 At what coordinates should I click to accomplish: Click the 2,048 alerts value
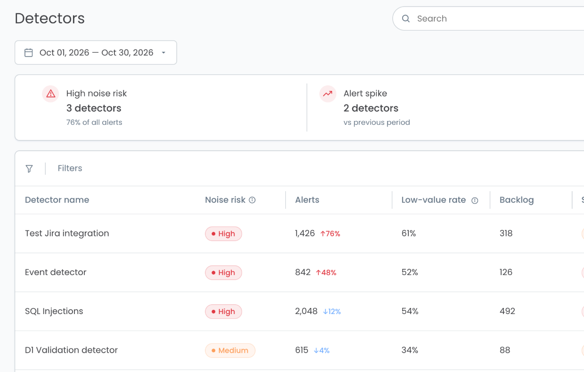[306, 311]
